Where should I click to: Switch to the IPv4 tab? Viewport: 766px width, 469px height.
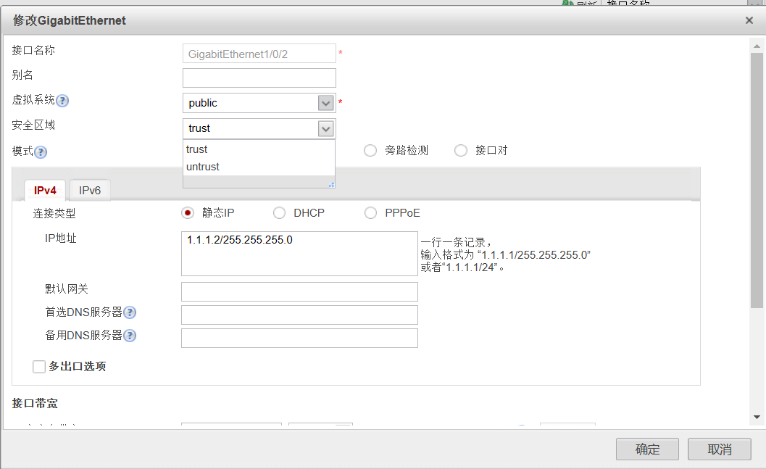click(45, 191)
